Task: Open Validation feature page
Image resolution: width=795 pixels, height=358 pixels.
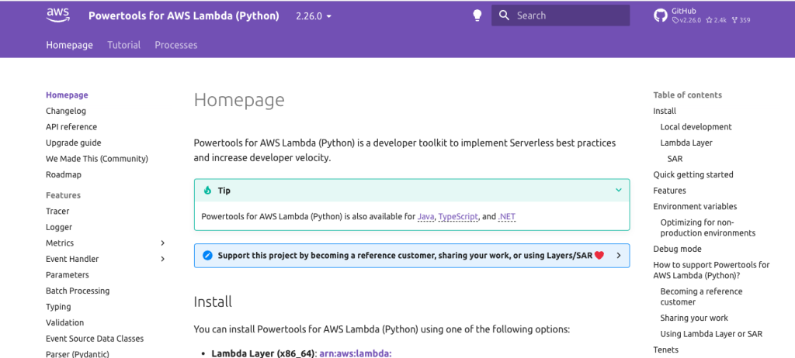Action: click(65, 322)
